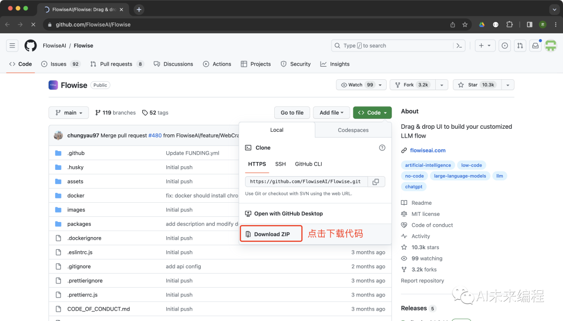Open the MIT license link
The width and height of the screenshot is (563, 321).
pyautogui.click(x=425, y=214)
